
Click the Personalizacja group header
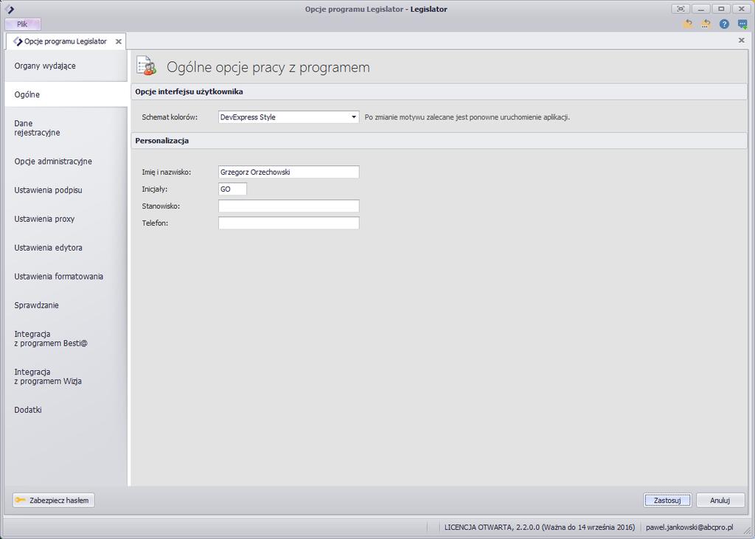click(439, 141)
